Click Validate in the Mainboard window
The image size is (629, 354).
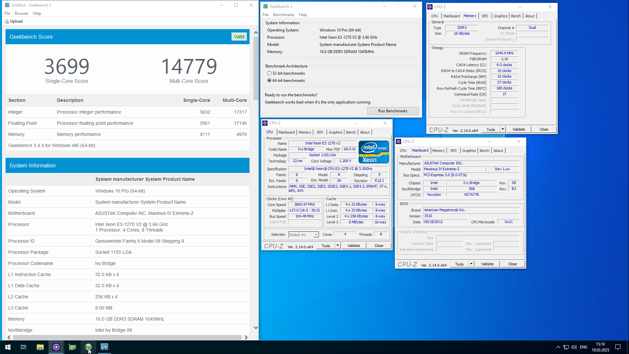coord(487,264)
